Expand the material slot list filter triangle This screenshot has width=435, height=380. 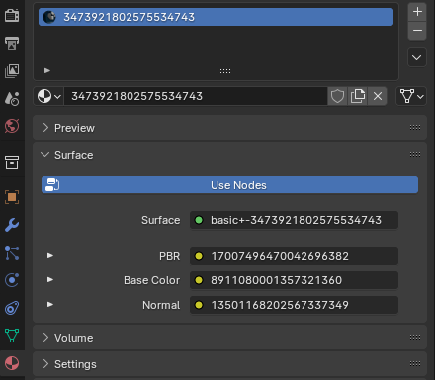(x=47, y=70)
